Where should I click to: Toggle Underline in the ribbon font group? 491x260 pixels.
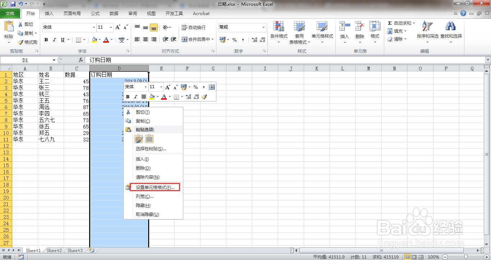(x=63, y=40)
